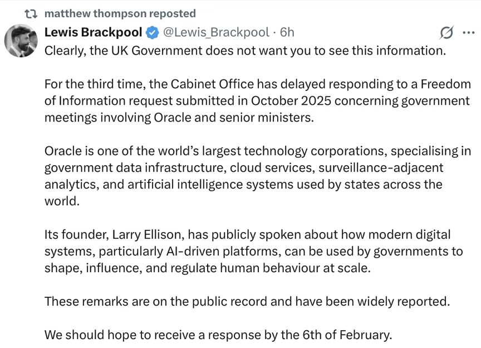Click paragraph starting "Its founder, Larry Ellison"
This screenshot has height=348, width=481.
(253, 252)
